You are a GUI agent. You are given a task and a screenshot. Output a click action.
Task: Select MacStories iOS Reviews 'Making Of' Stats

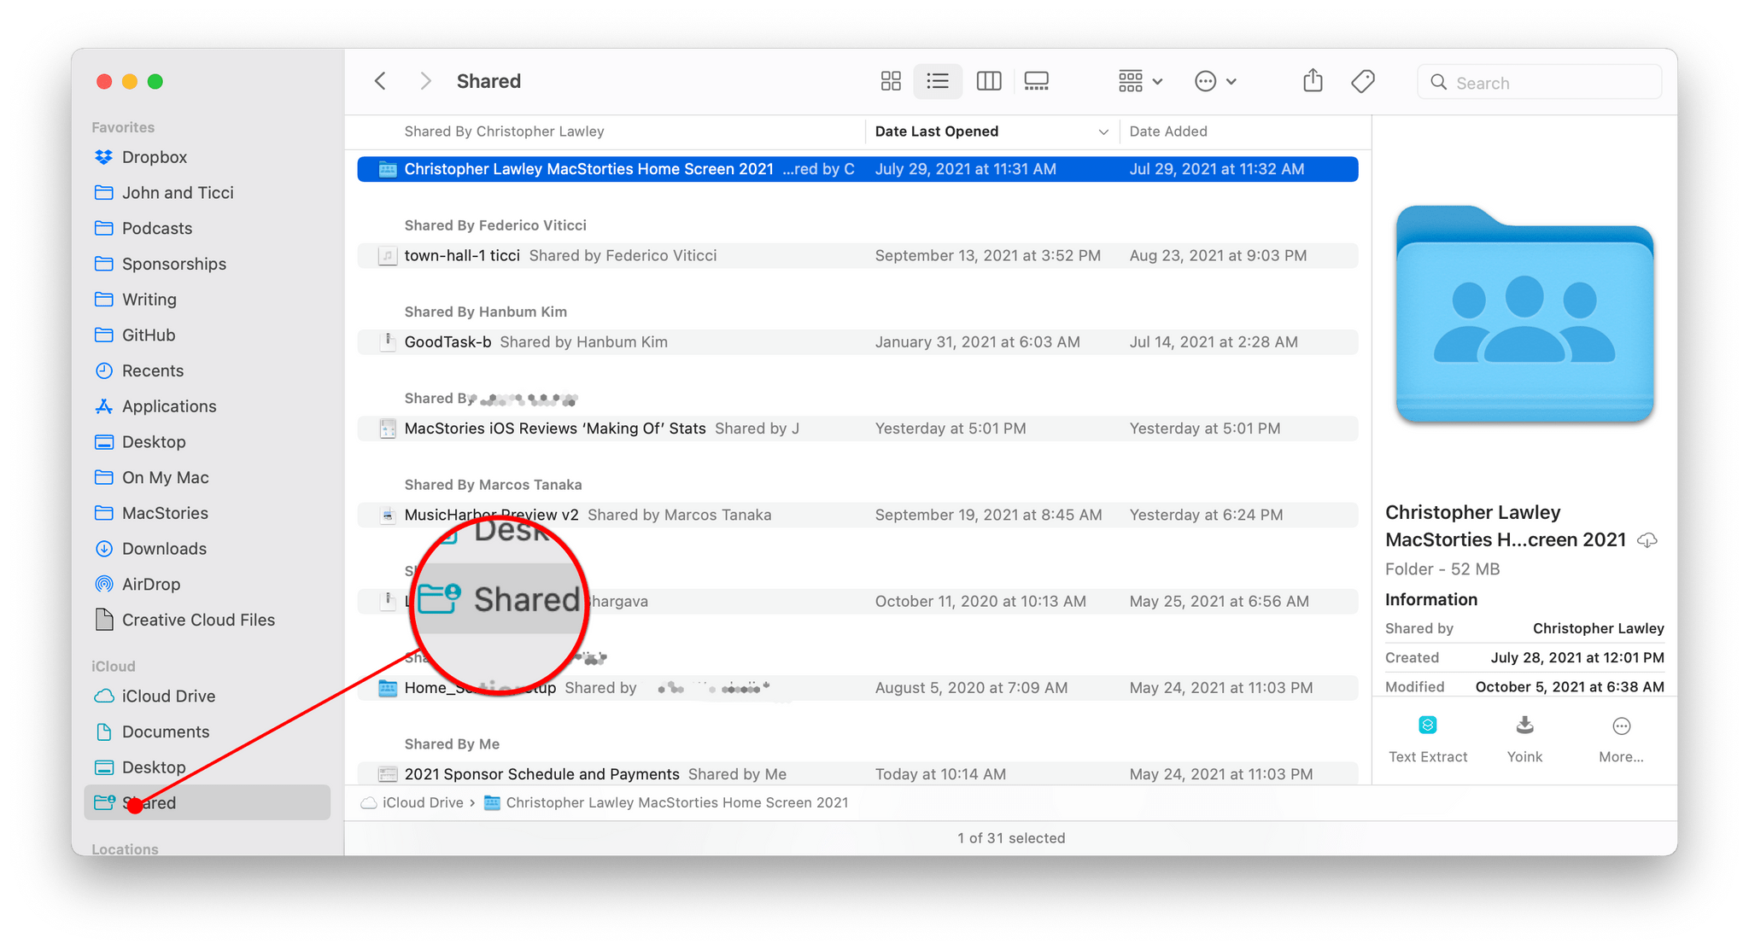point(857,428)
